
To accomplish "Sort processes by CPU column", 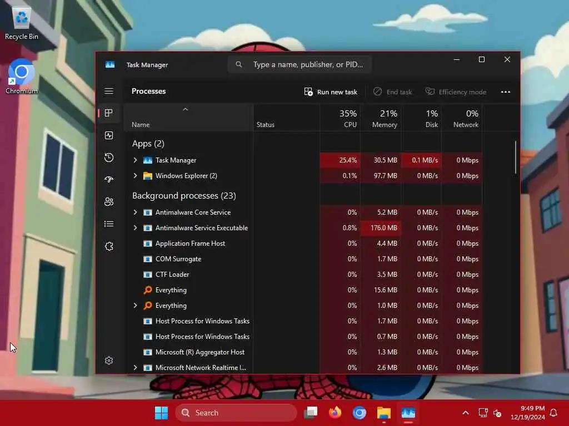I will (341, 118).
